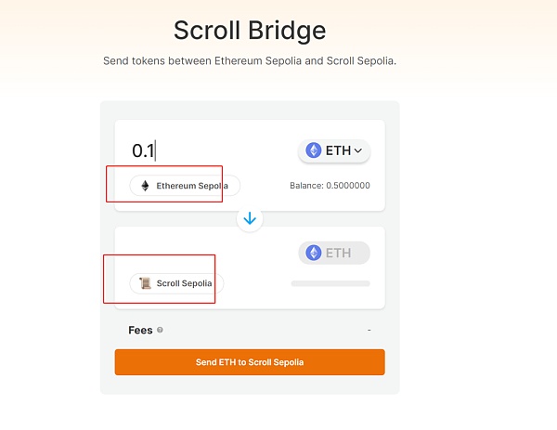
Task: Select the disabled destination ETH token selector
Action: pyautogui.click(x=334, y=253)
